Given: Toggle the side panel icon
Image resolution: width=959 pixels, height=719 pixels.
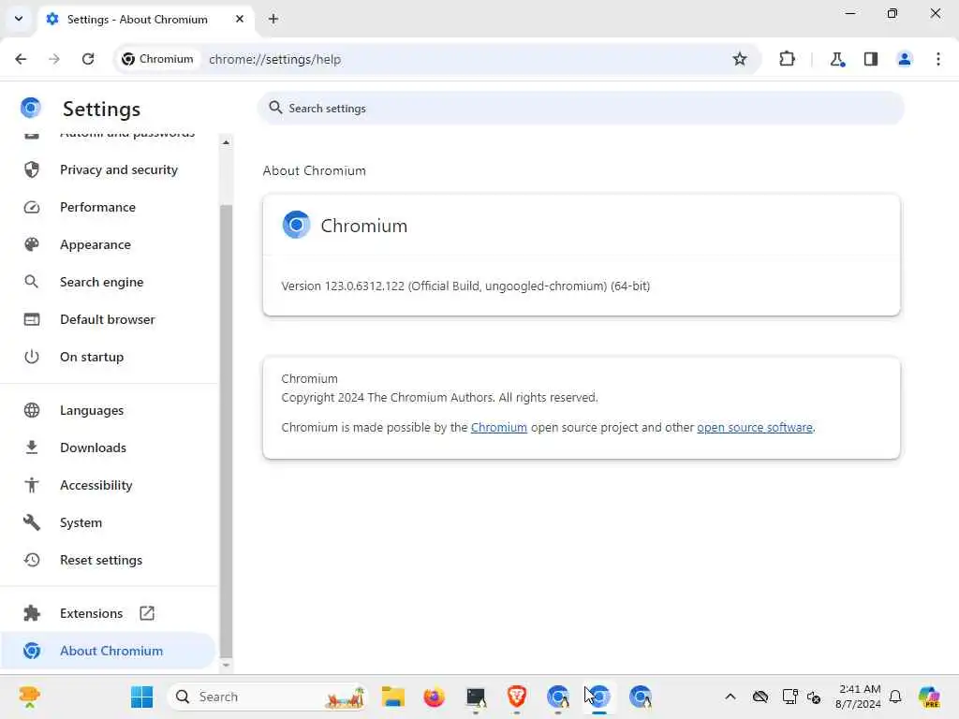Looking at the screenshot, I should coord(870,59).
